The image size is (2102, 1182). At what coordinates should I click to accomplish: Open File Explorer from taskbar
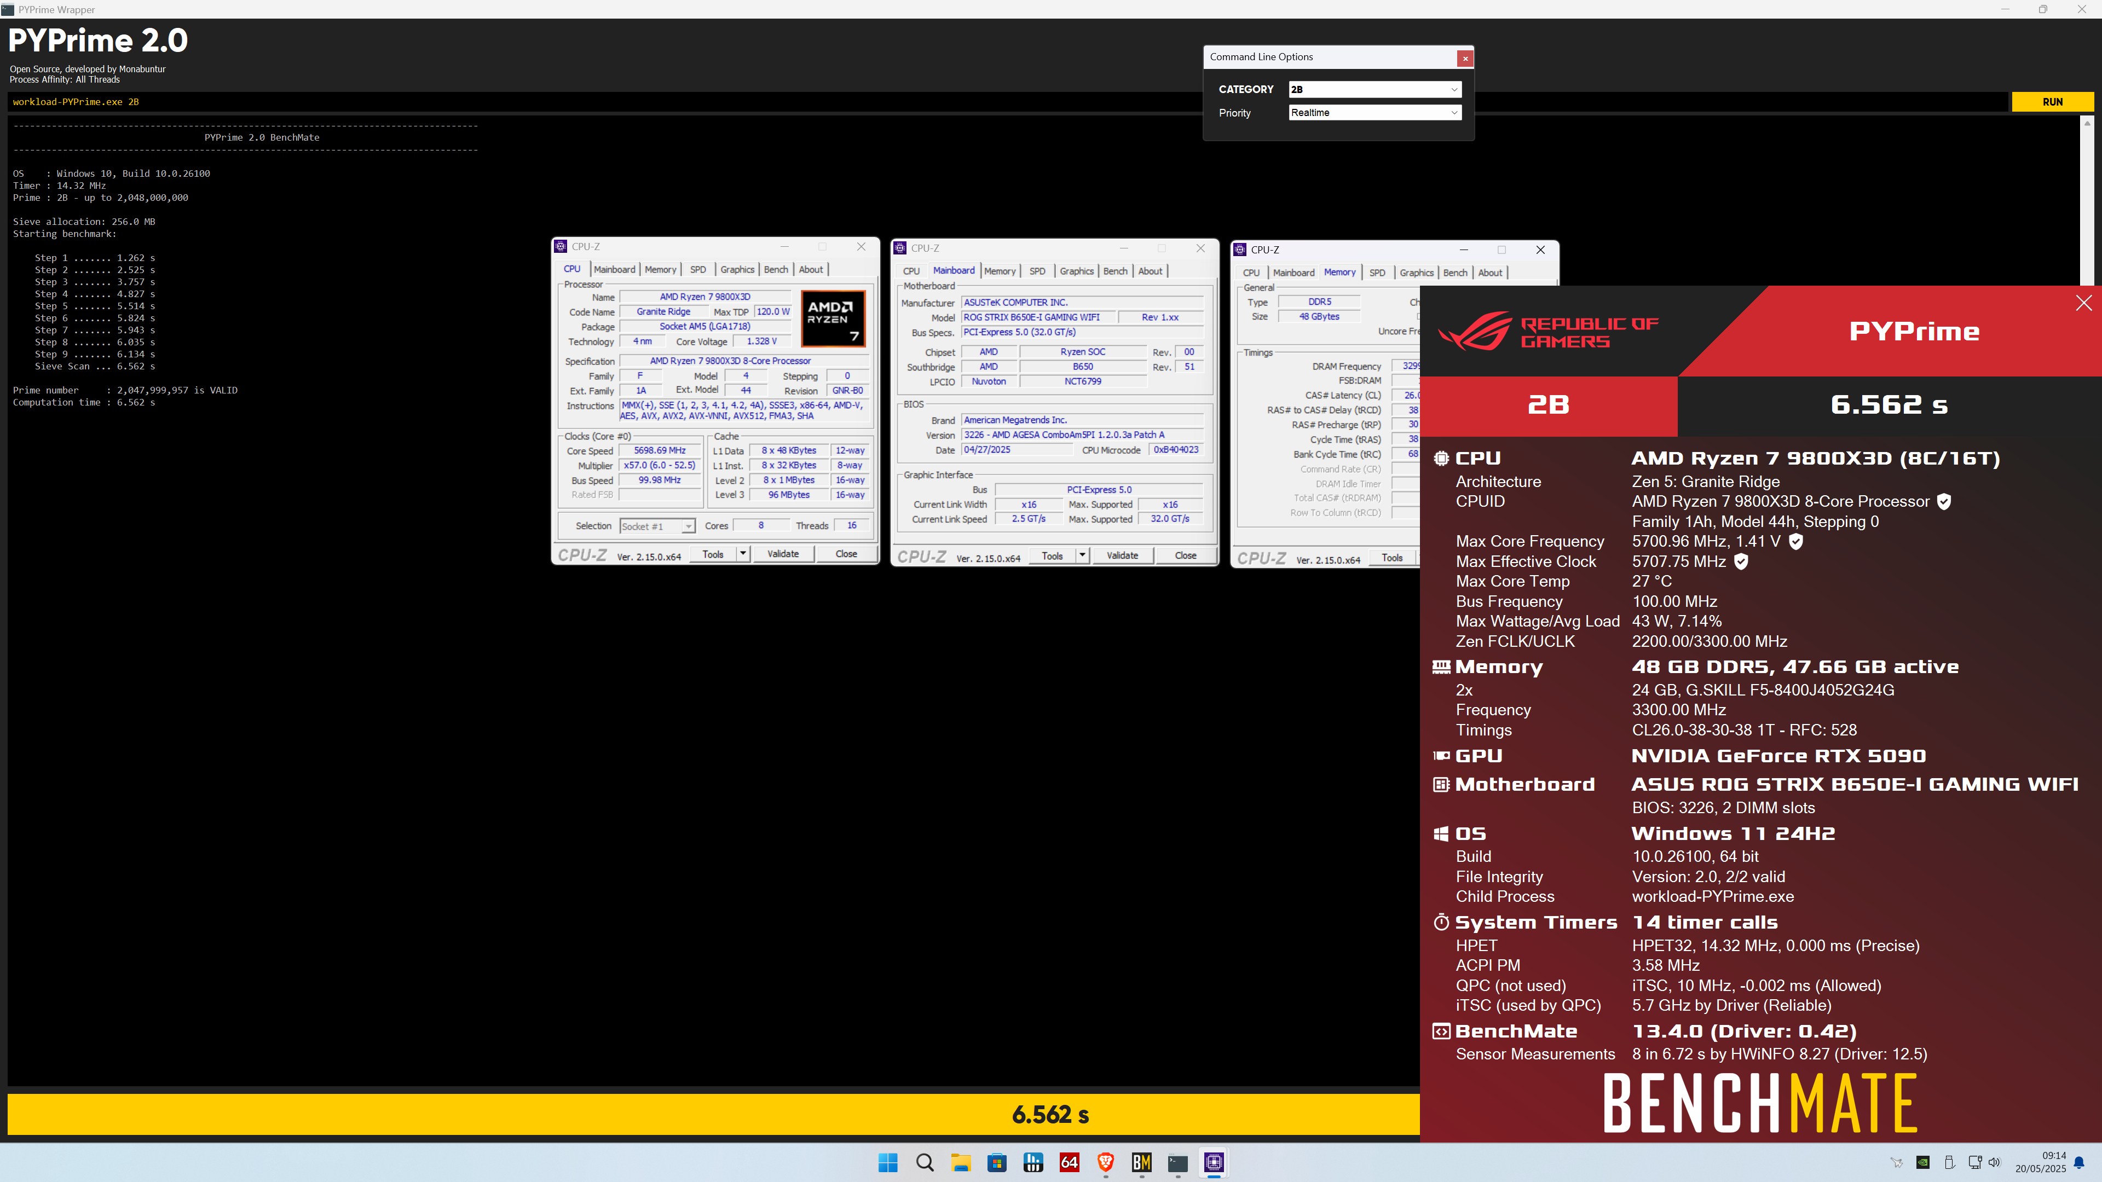pyautogui.click(x=961, y=1162)
